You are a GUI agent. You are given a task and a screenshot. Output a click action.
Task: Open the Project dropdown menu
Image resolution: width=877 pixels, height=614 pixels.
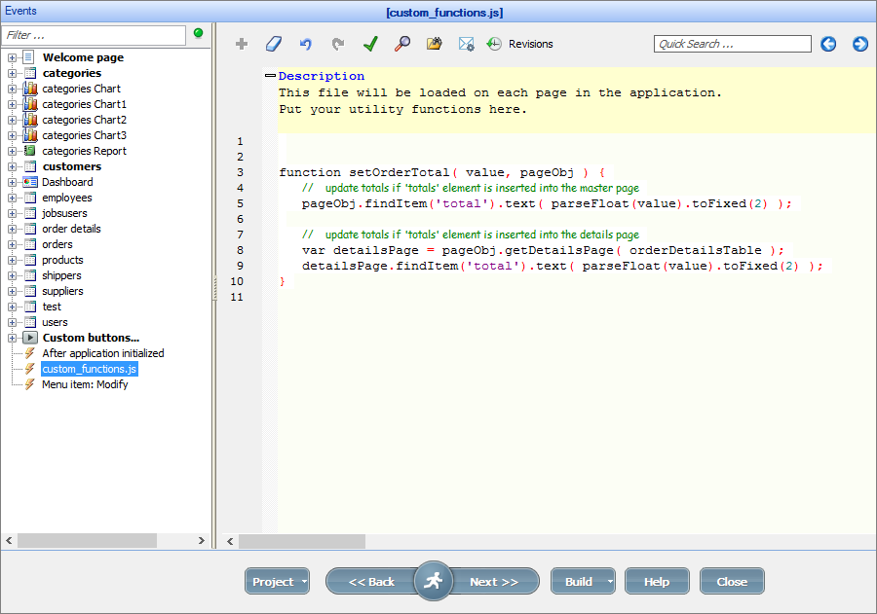[x=277, y=581]
